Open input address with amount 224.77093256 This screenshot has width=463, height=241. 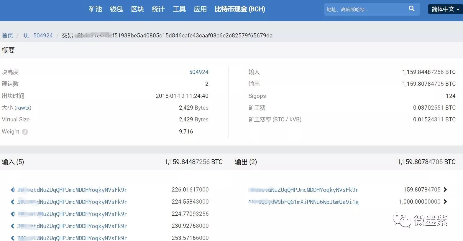[72, 214]
